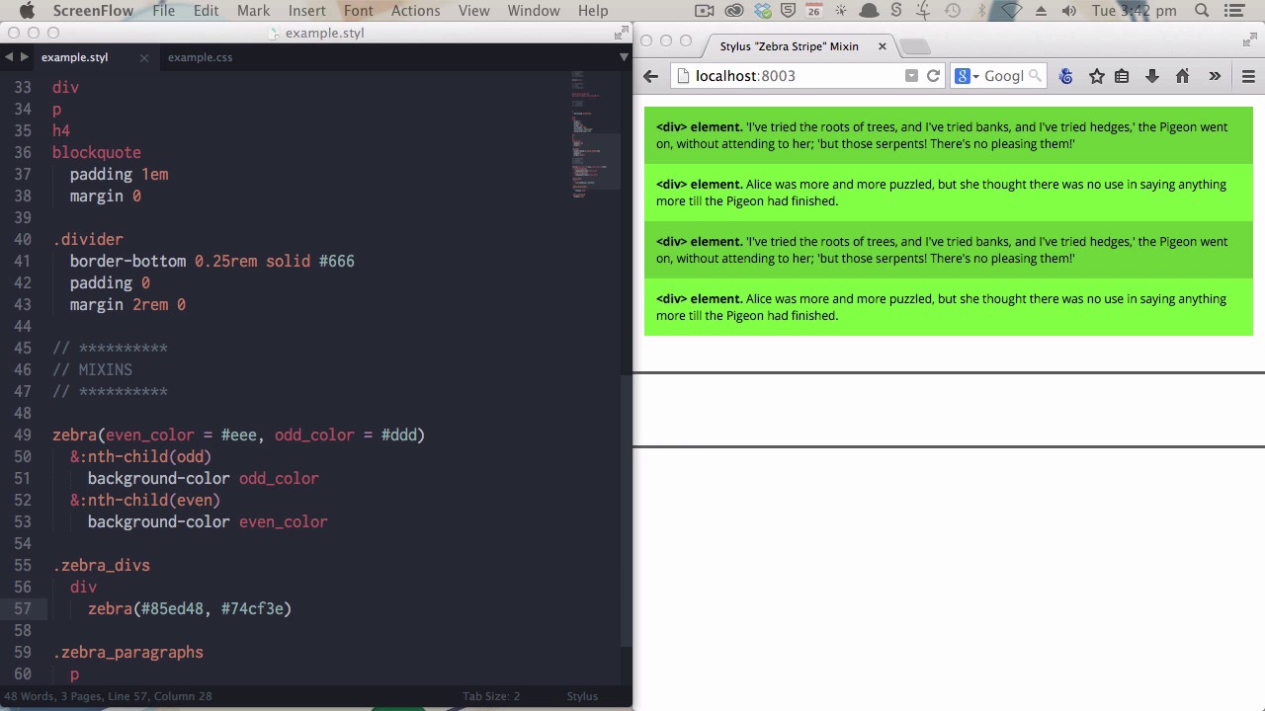The image size is (1265, 711).
Task: Click the calendar 26 icon in menu bar
Action: coord(813,11)
